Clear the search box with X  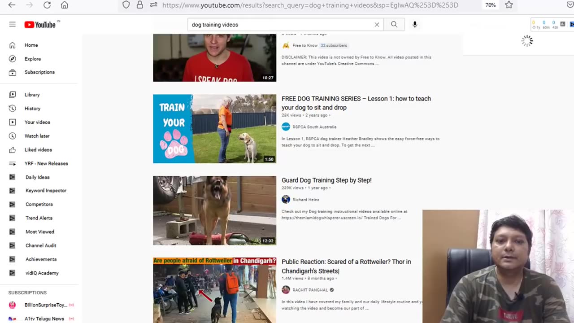click(x=377, y=25)
